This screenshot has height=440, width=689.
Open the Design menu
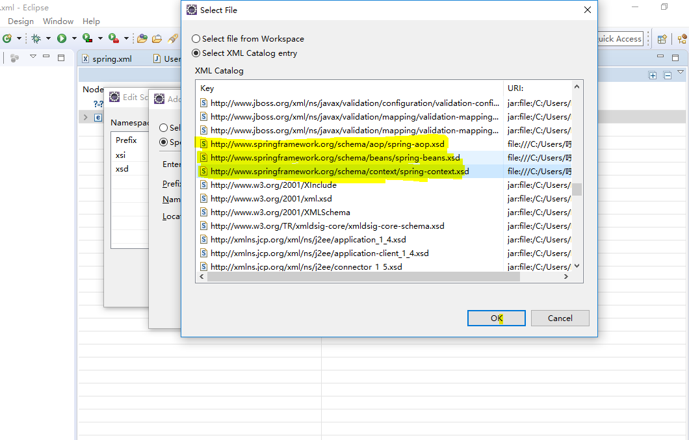tap(21, 21)
